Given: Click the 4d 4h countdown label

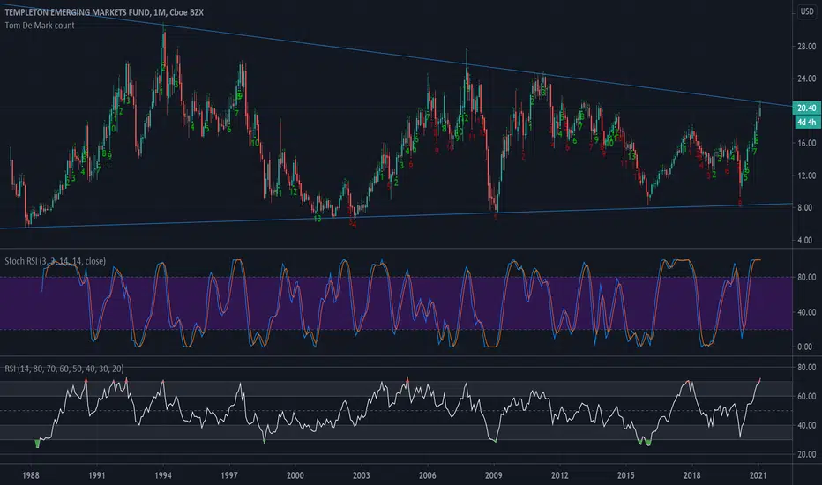Looking at the screenshot, I should 806,123.
